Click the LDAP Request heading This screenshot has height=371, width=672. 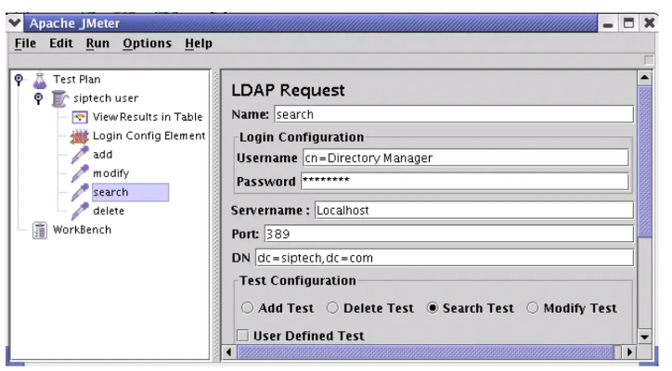click(x=288, y=90)
